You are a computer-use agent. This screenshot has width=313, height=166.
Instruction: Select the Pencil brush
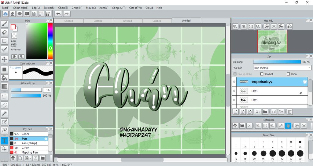tap(29, 134)
